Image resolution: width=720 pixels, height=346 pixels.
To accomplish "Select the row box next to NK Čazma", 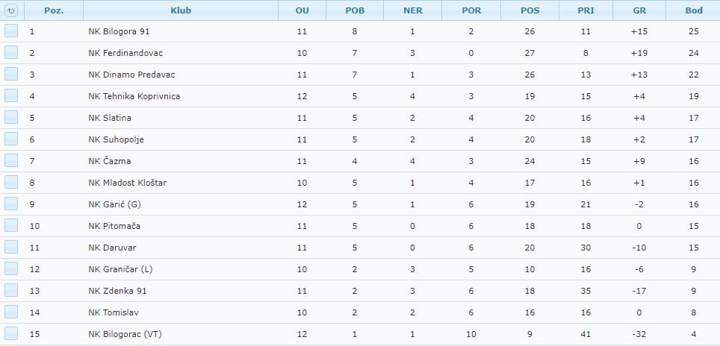I will (x=11, y=160).
